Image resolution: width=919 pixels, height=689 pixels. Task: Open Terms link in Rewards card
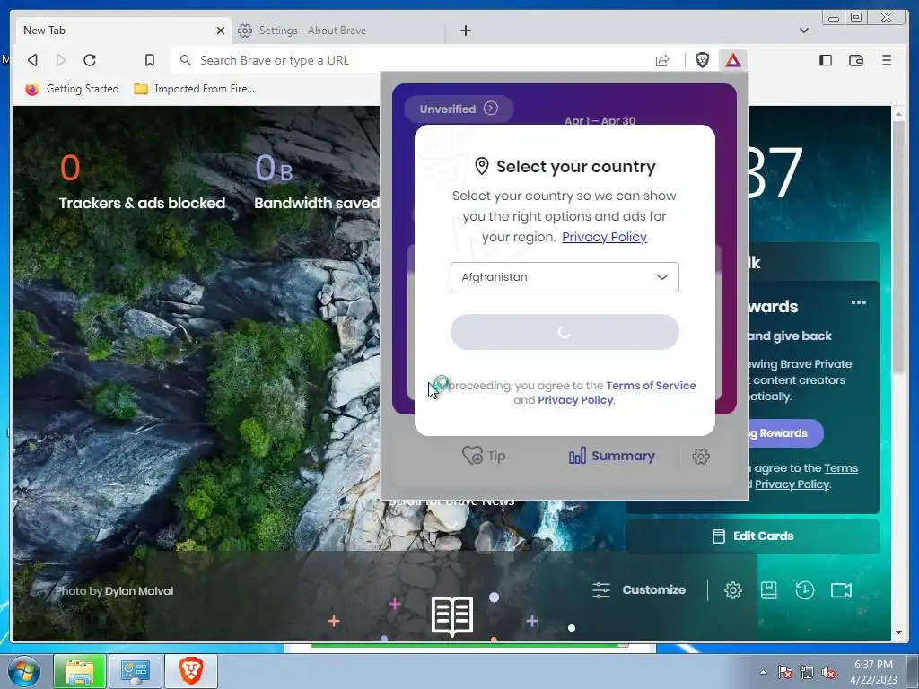(x=840, y=468)
